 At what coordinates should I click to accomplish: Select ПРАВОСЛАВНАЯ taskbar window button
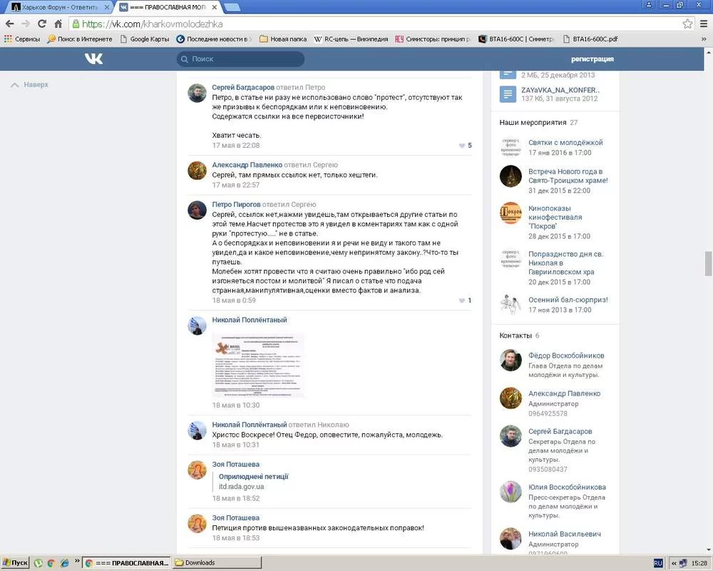[127, 563]
